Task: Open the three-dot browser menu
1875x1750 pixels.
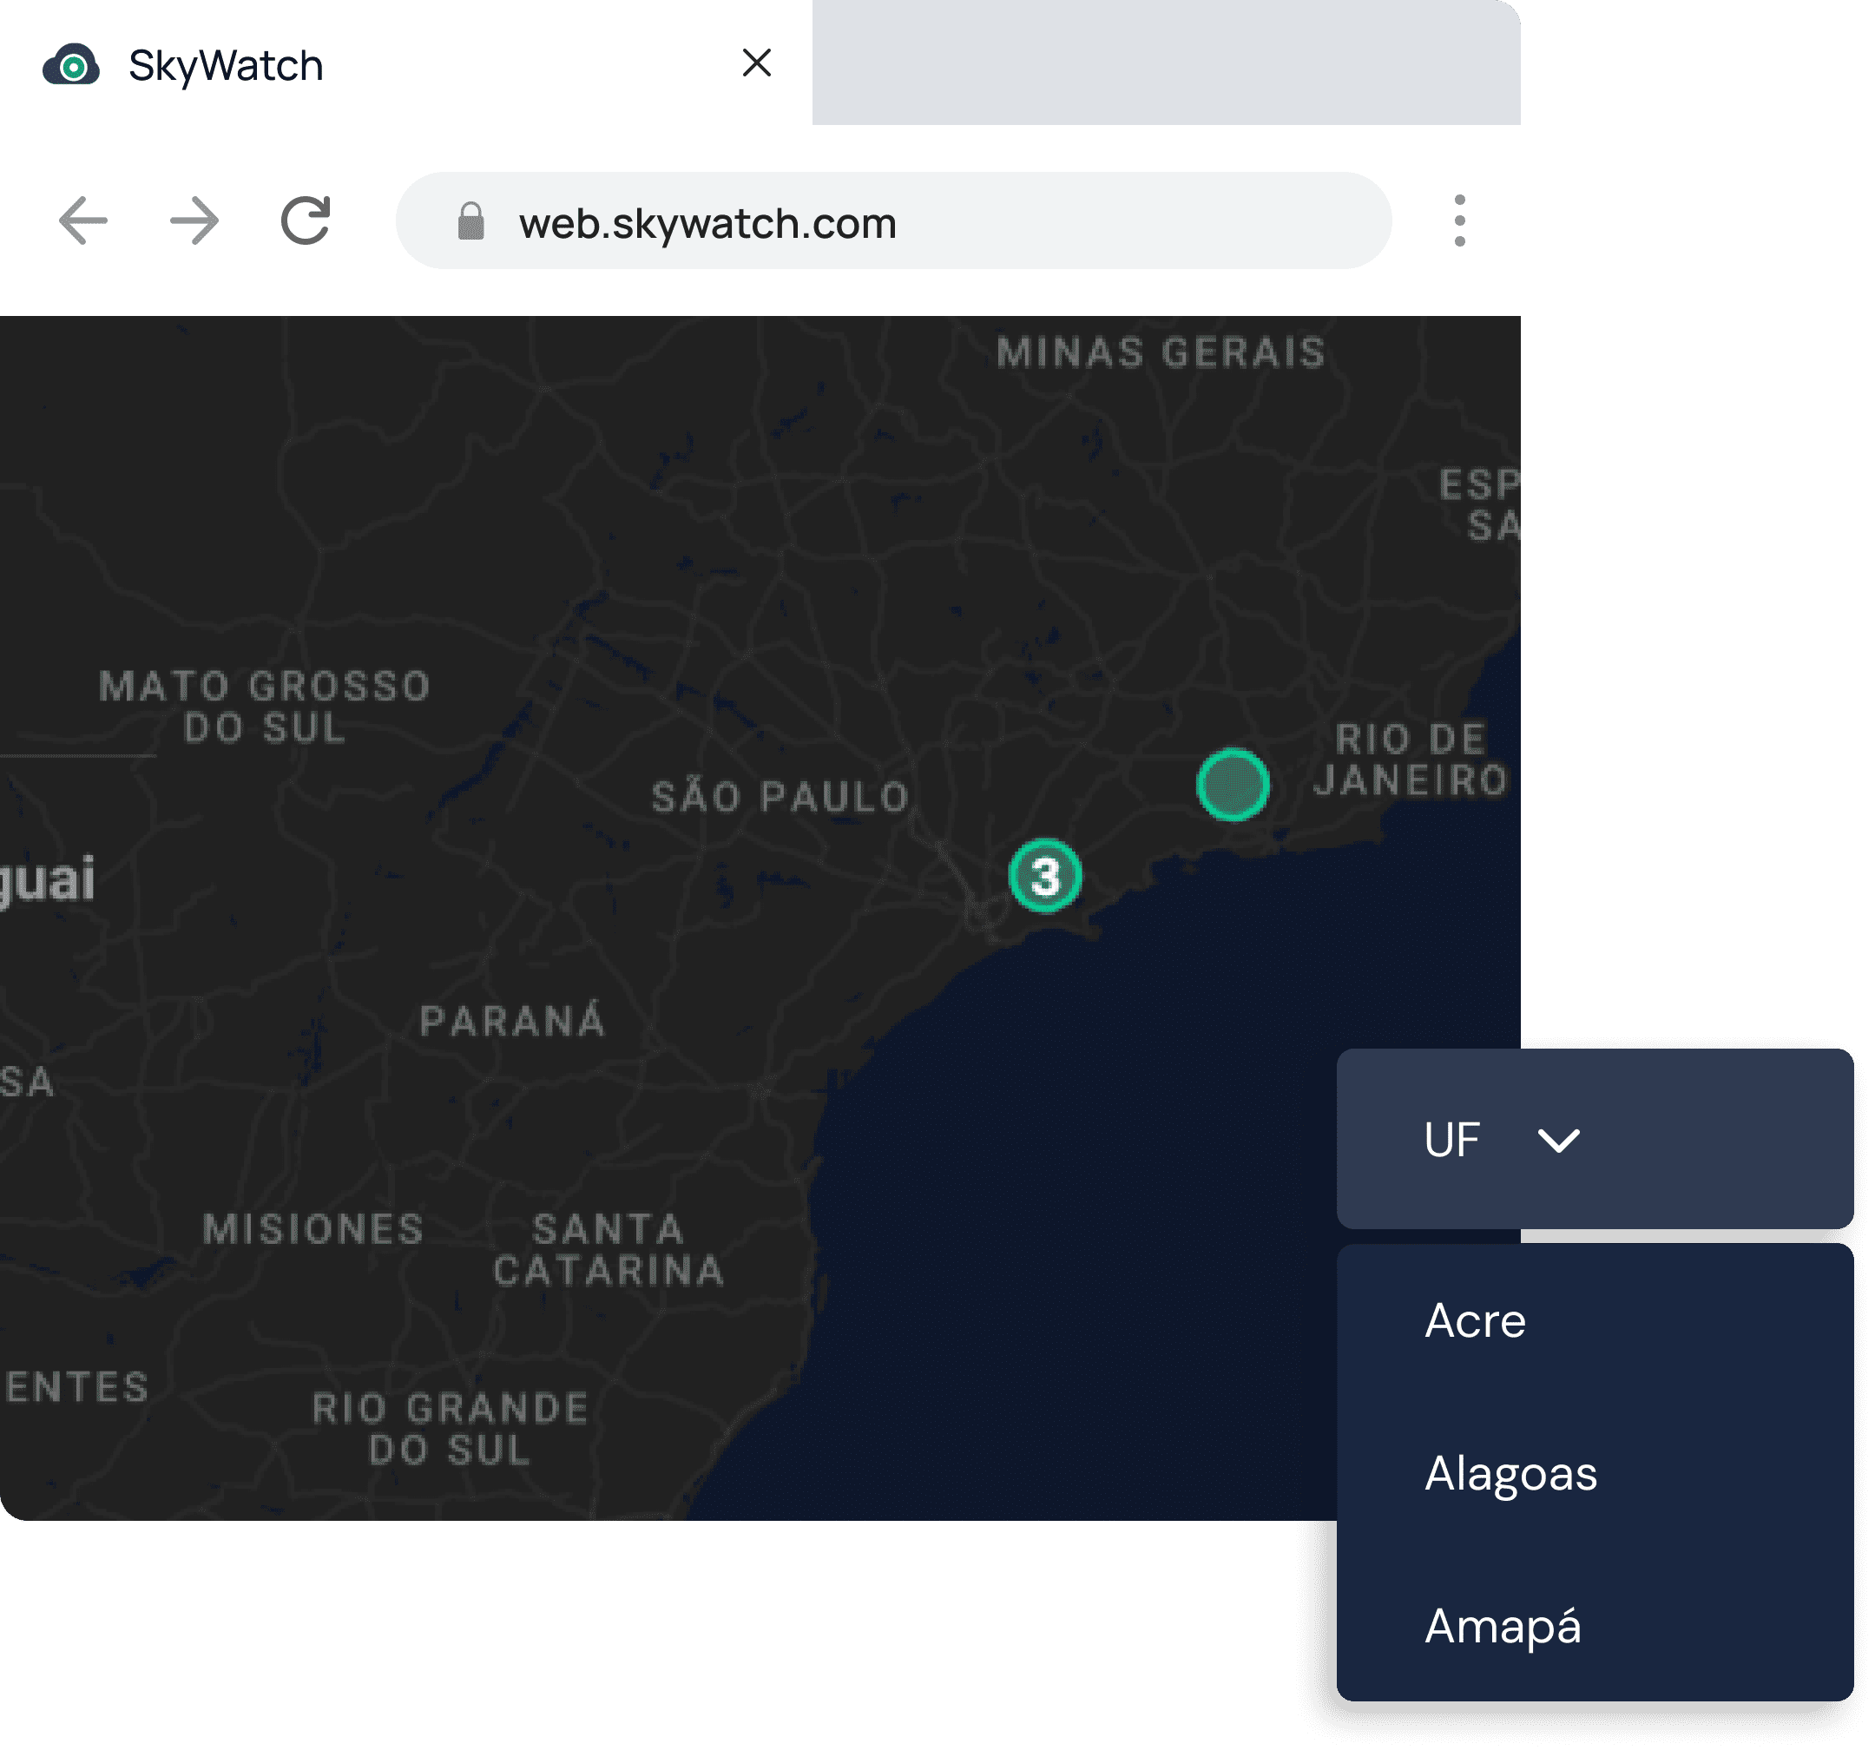Action: coord(1459,220)
